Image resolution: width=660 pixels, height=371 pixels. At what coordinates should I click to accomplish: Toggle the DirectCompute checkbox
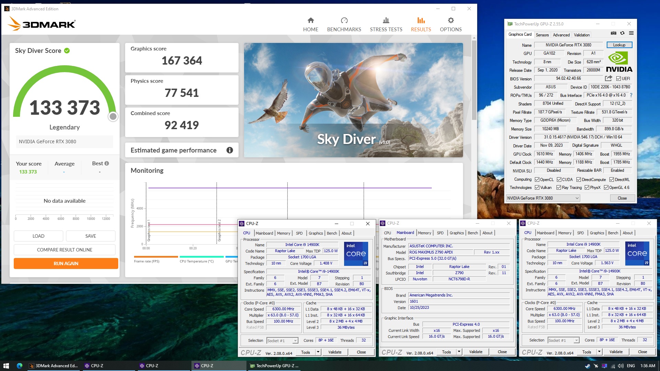point(579,180)
